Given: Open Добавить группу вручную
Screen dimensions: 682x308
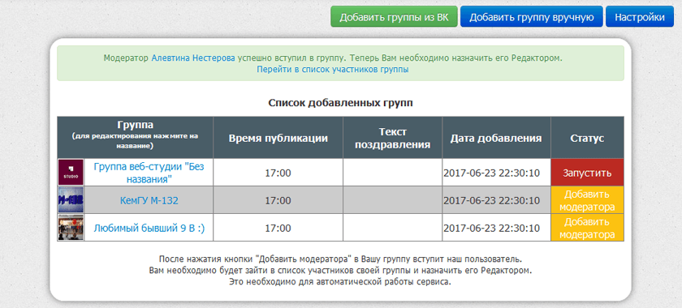Looking at the screenshot, I should [x=532, y=17].
